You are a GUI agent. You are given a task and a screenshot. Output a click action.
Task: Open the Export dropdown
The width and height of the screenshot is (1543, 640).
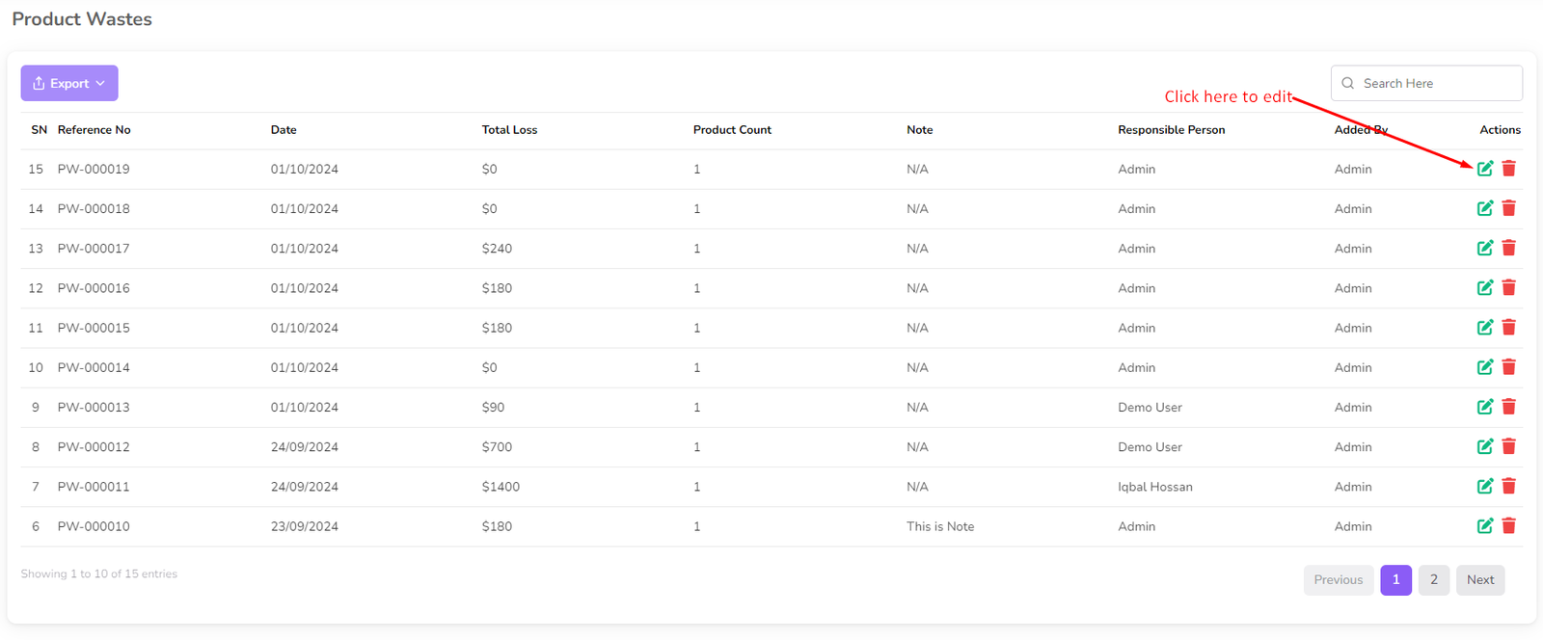(x=69, y=83)
